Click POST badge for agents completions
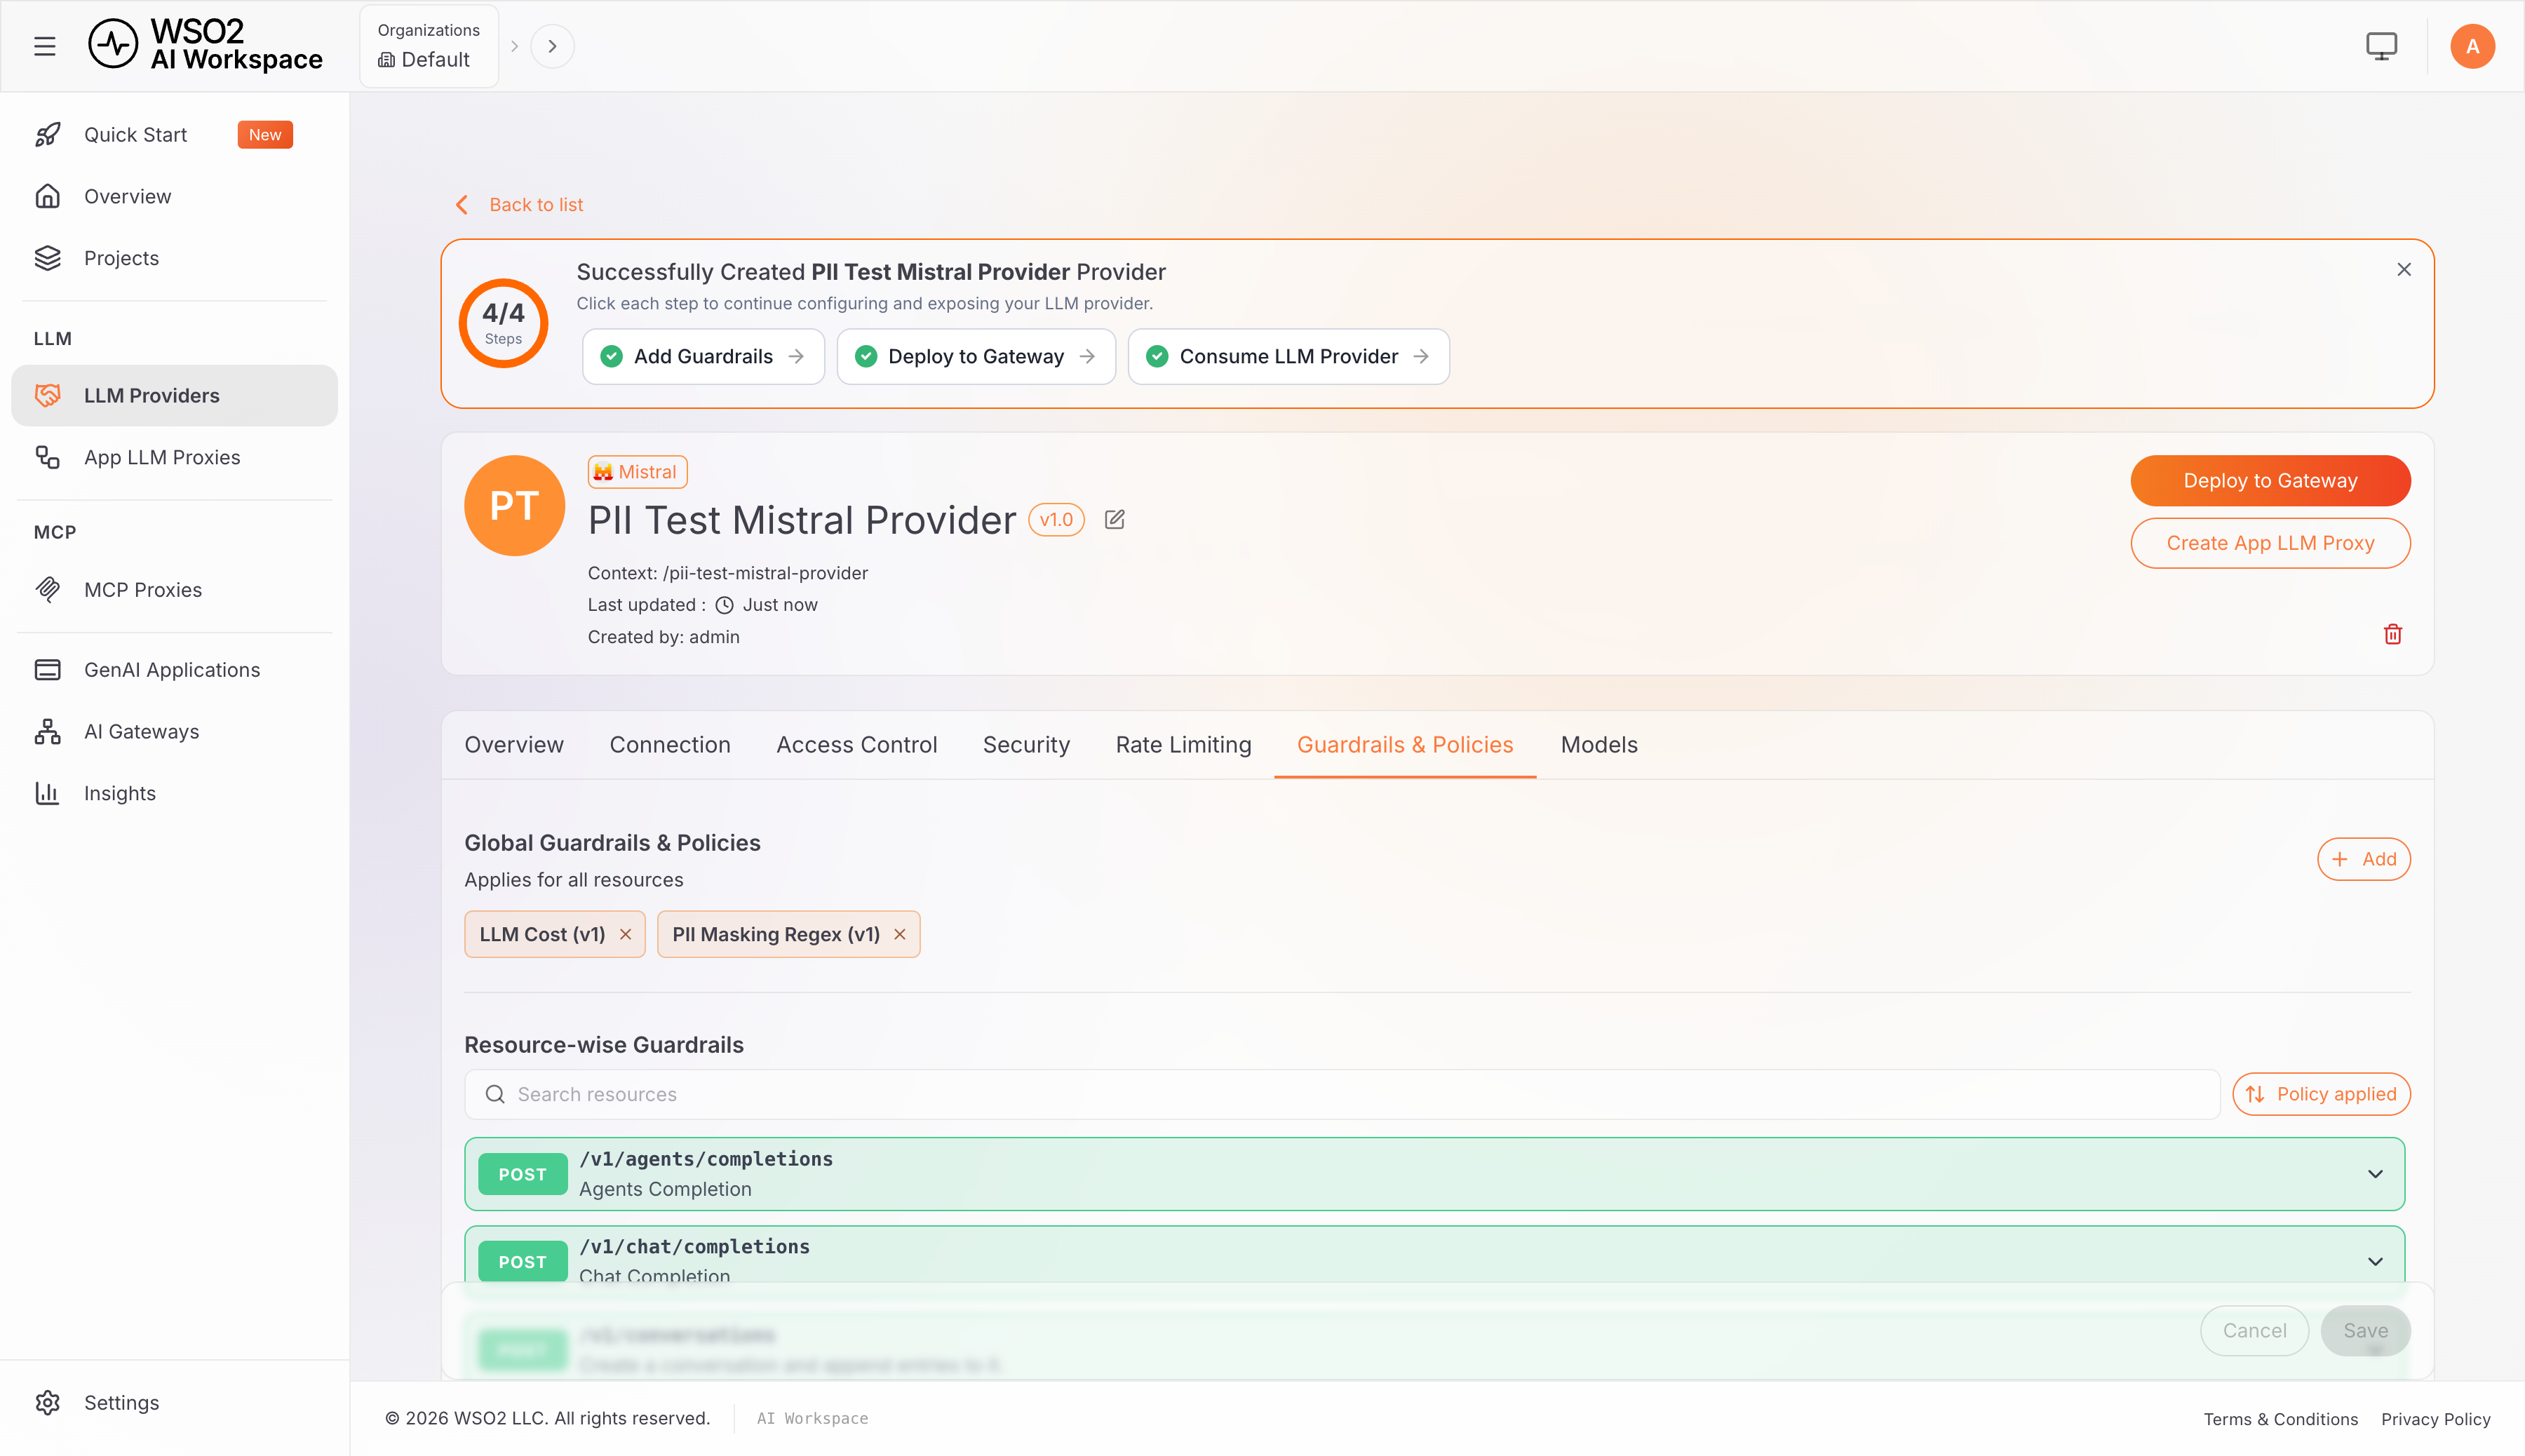This screenshot has width=2525, height=1456. 523,1174
